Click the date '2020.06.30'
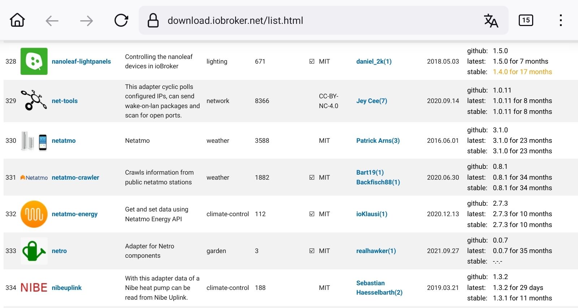The height and width of the screenshot is (308, 578). pyautogui.click(x=443, y=177)
